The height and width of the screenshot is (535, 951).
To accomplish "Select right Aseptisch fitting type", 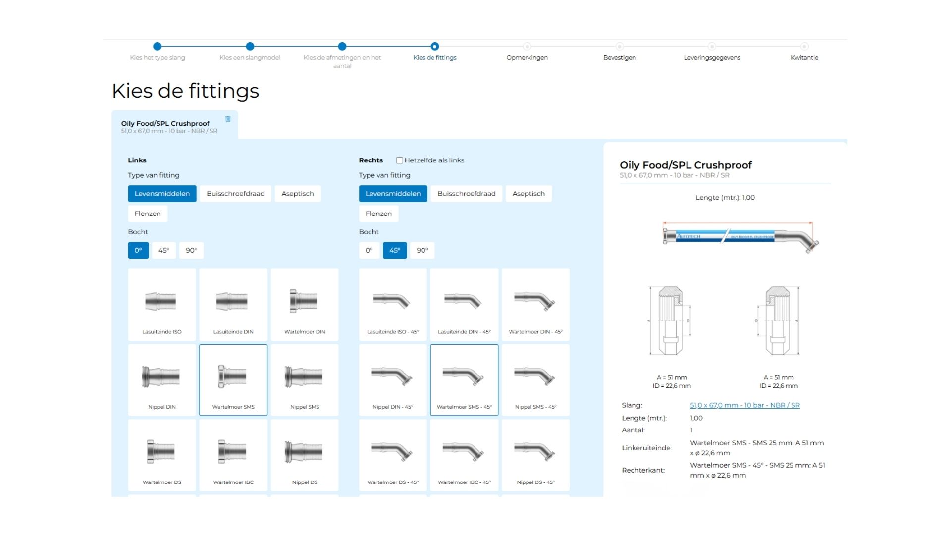I will (x=528, y=194).
